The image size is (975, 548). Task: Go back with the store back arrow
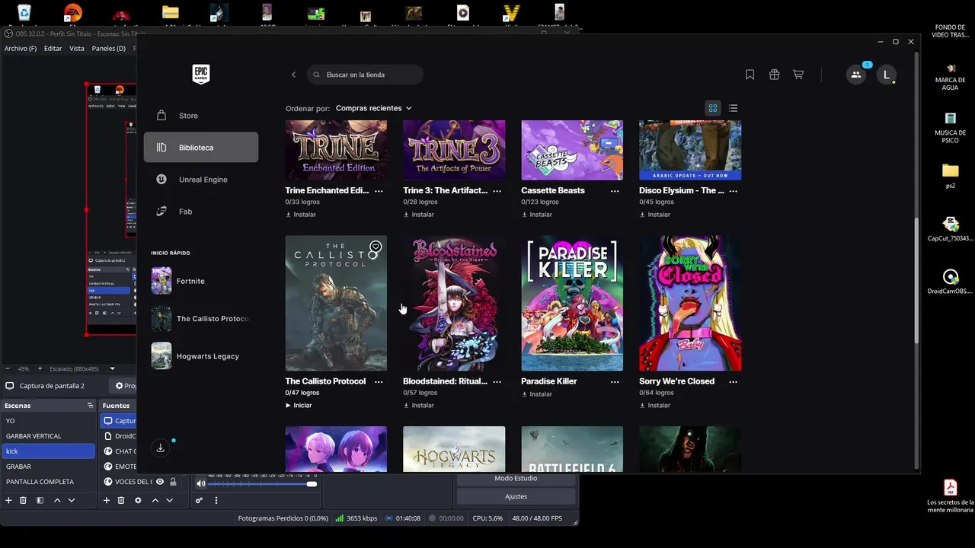point(293,75)
